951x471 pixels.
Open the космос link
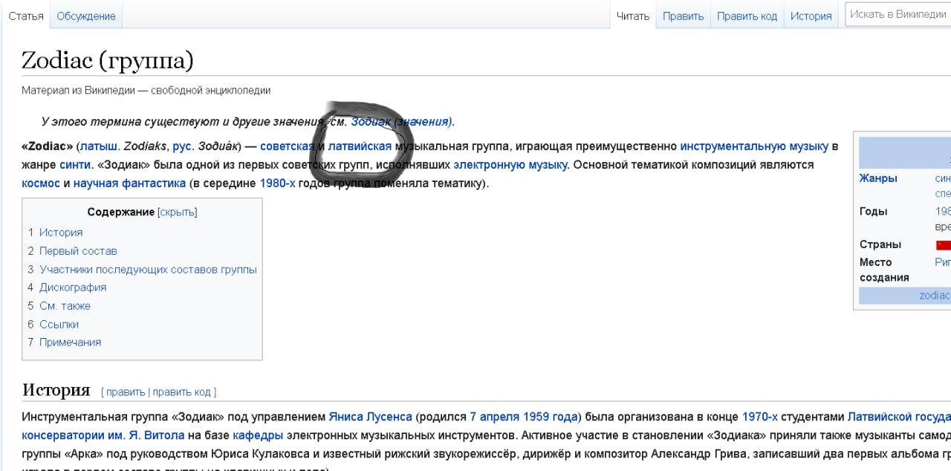pos(41,183)
